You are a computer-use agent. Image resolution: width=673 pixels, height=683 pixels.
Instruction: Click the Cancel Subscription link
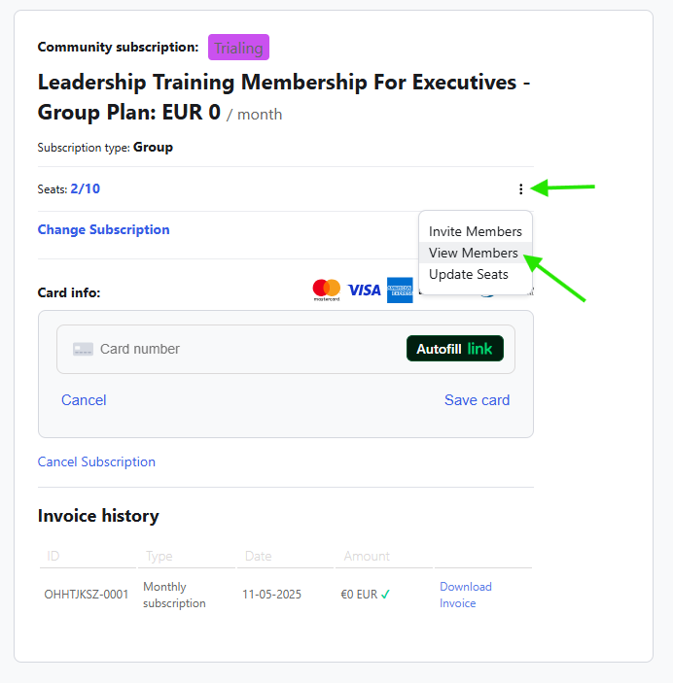click(x=96, y=461)
